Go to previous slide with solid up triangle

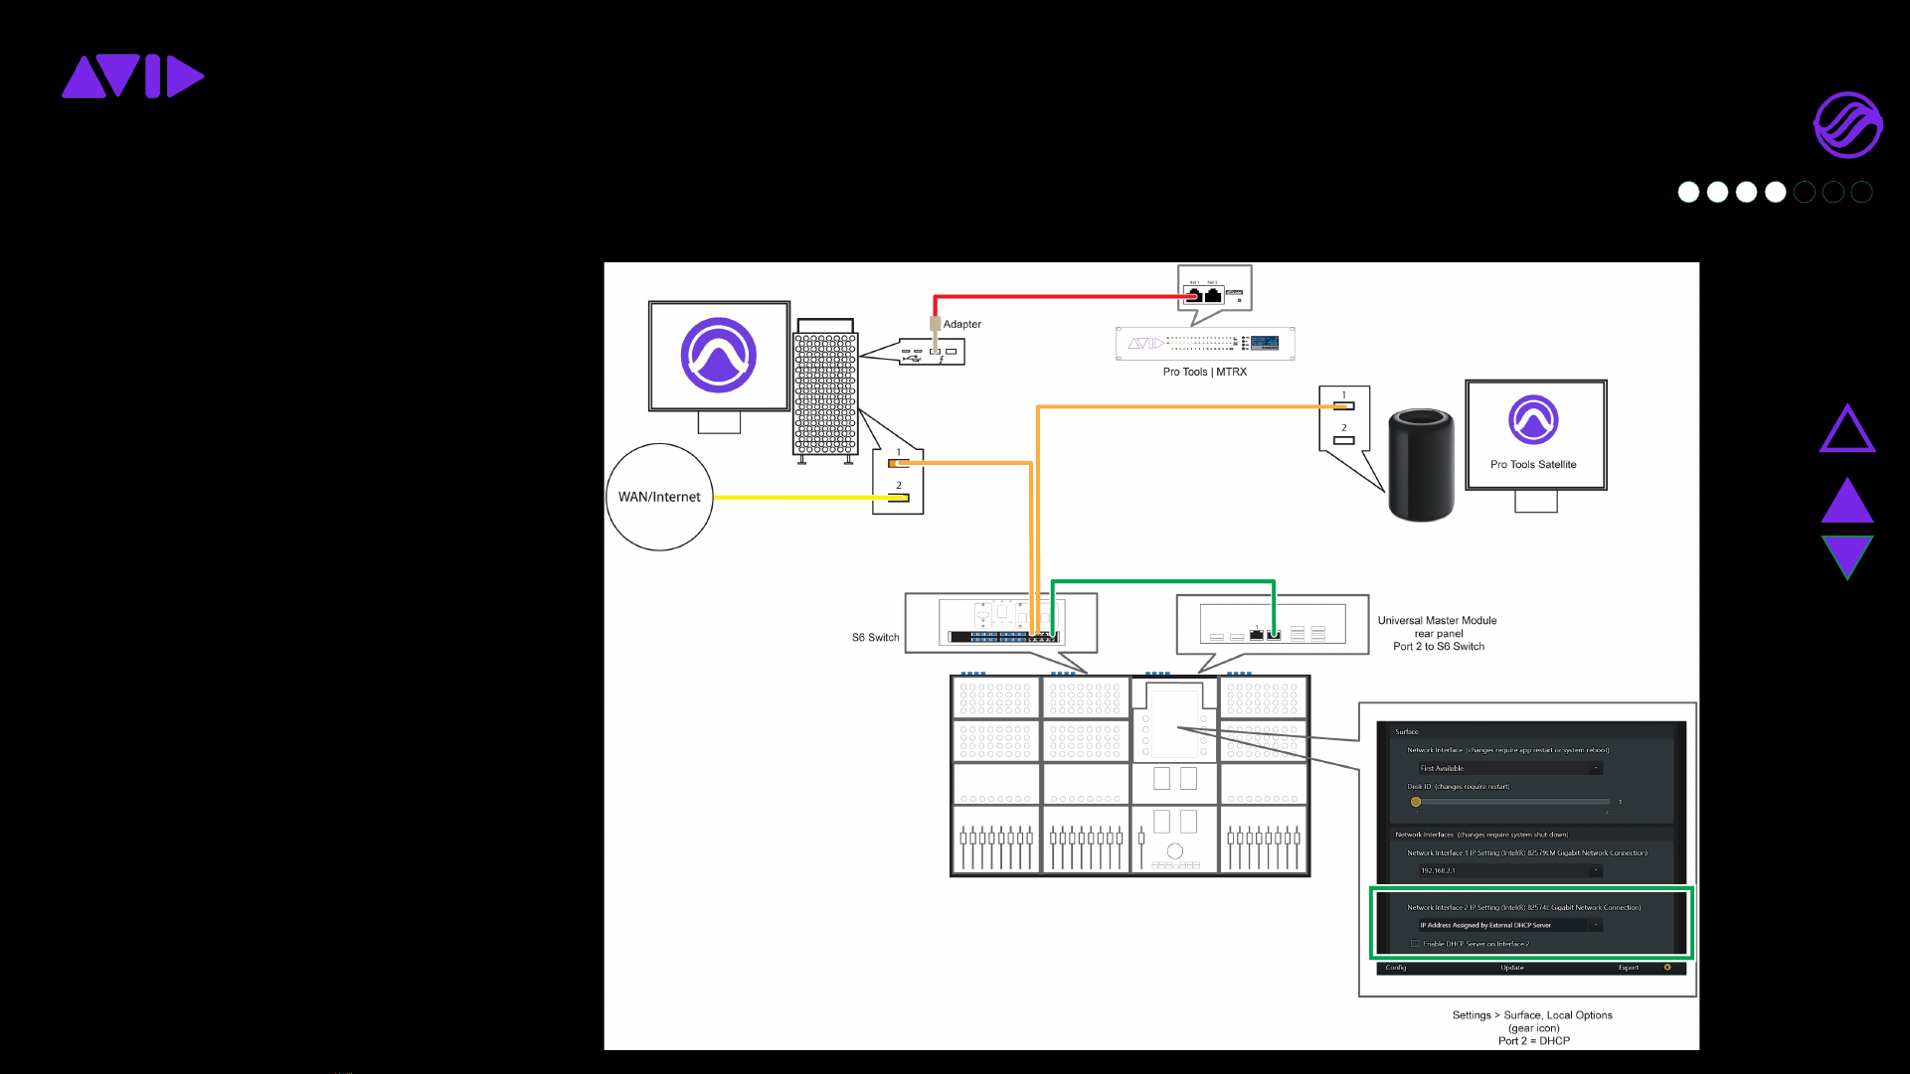pyautogui.click(x=1847, y=501)
